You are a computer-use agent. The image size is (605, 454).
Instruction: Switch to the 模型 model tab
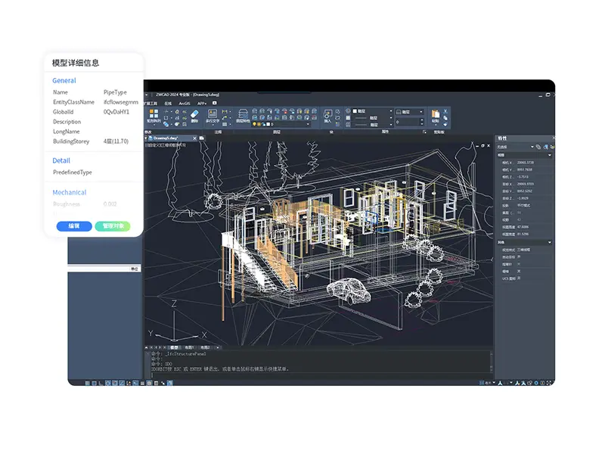coord(174,348)
